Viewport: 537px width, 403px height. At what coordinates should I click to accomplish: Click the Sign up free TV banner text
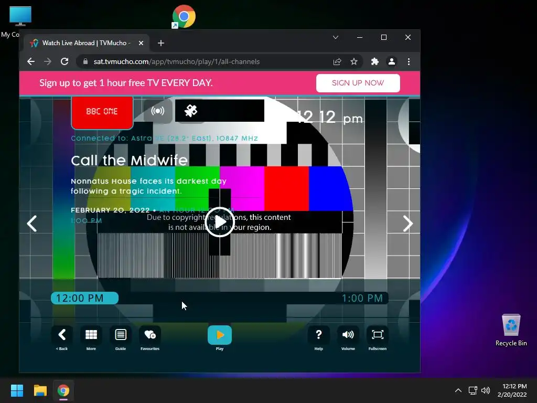126,83
